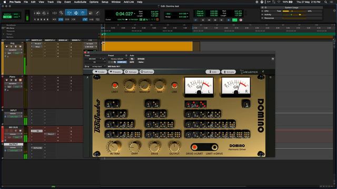337x189 pixels.
Task: Click the Edit button in Domino plugin
Action: click(213, 72)
